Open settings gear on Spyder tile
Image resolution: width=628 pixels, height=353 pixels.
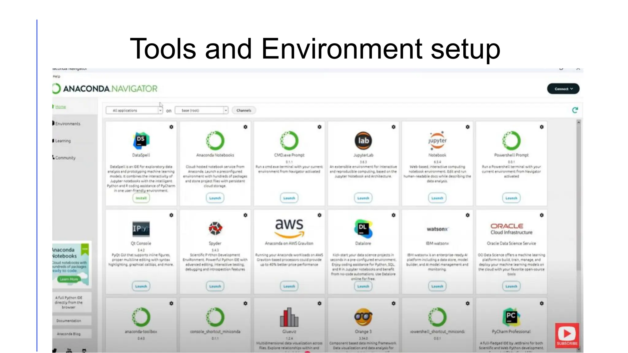pyautogui.click(x=245, y=215)
